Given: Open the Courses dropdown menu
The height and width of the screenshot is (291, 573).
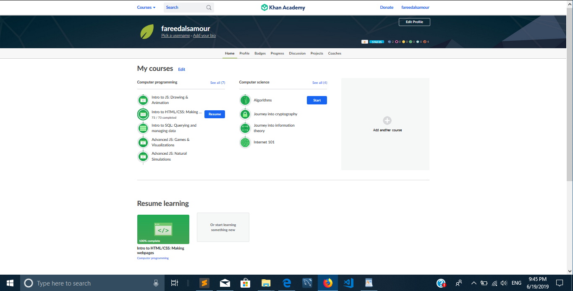Looking at the screenshot, I should tap(146, 8).
